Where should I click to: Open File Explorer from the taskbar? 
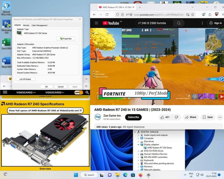click(x=118, y=175)
